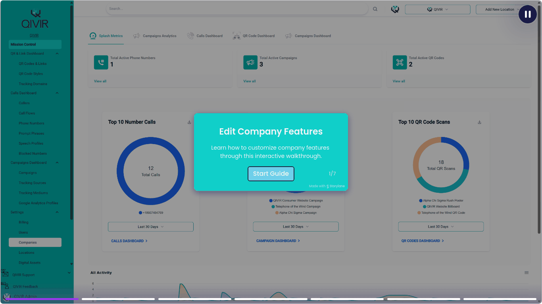Download the Top 10 QR Code Scans chart
The height and width of the screenshot is (304, 542).
click(480, 122)
